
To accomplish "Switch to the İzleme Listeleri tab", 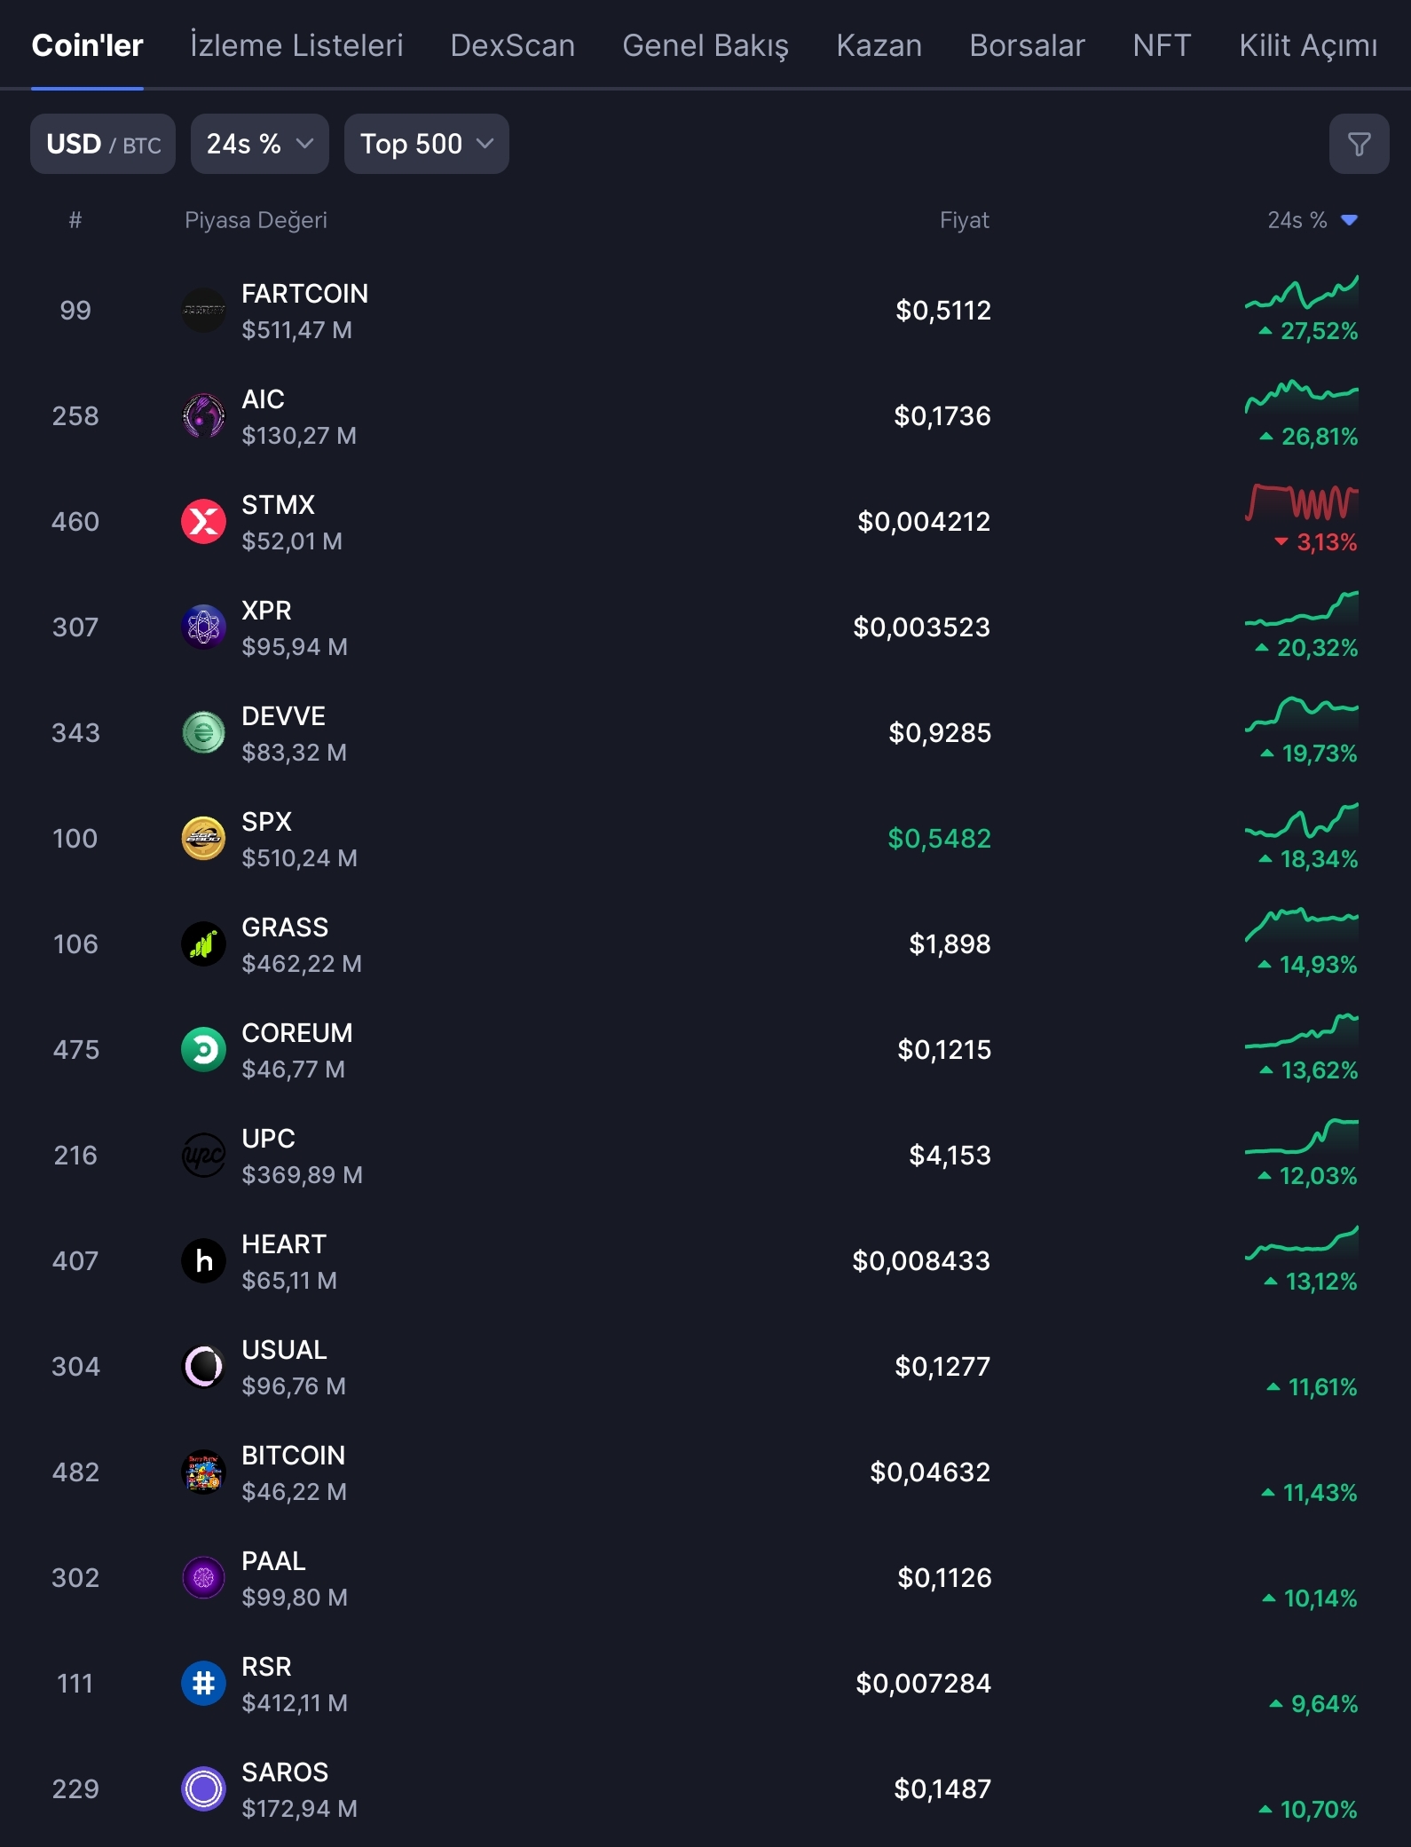I will 296,45.
